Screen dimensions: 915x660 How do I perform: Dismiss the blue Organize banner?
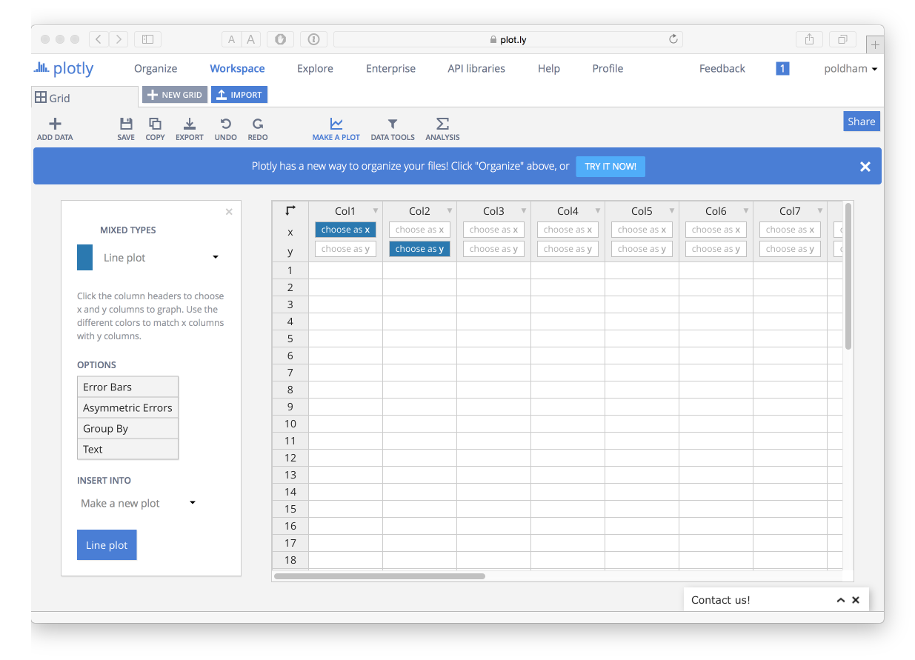865,167
